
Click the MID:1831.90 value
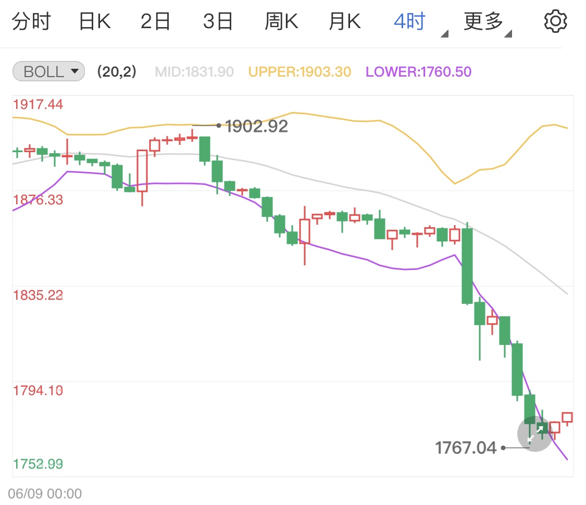pos(194,72)
